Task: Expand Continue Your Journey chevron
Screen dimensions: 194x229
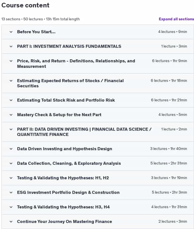Action: pyautogui.click(x=11, y=222)
